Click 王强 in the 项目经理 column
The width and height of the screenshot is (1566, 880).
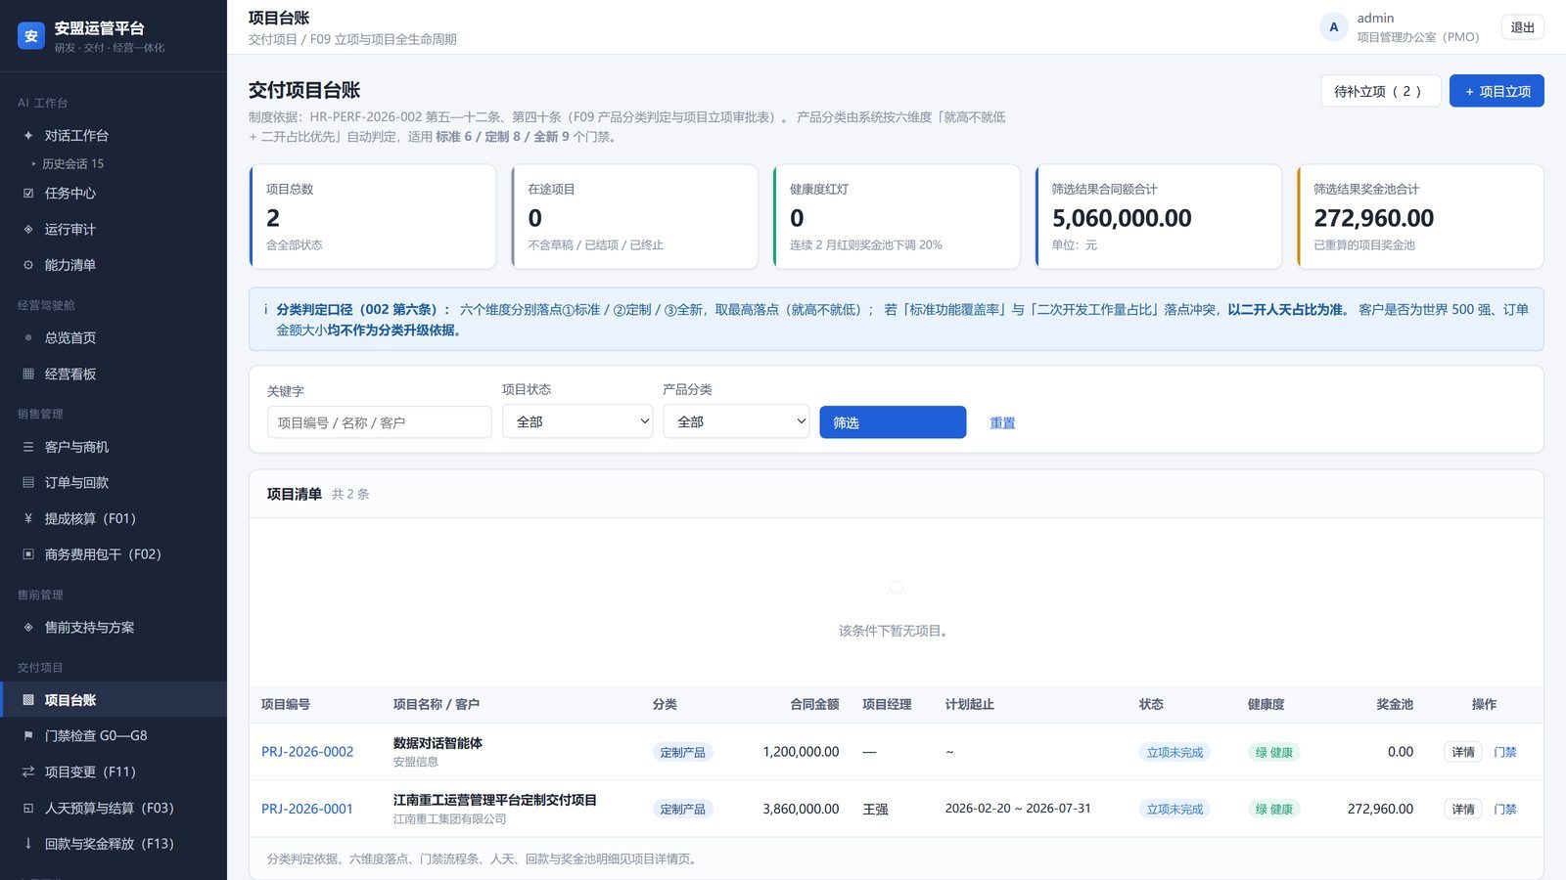875,809
